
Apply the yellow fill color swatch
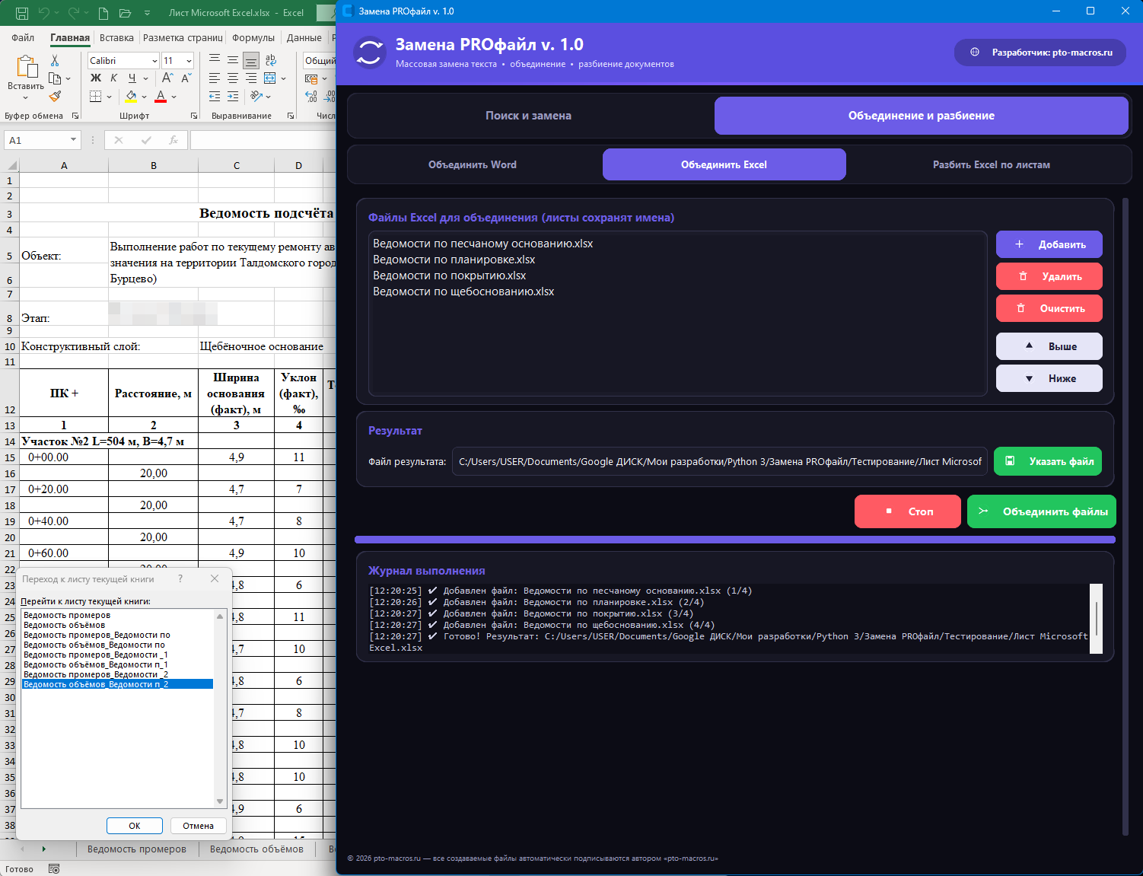131,97
